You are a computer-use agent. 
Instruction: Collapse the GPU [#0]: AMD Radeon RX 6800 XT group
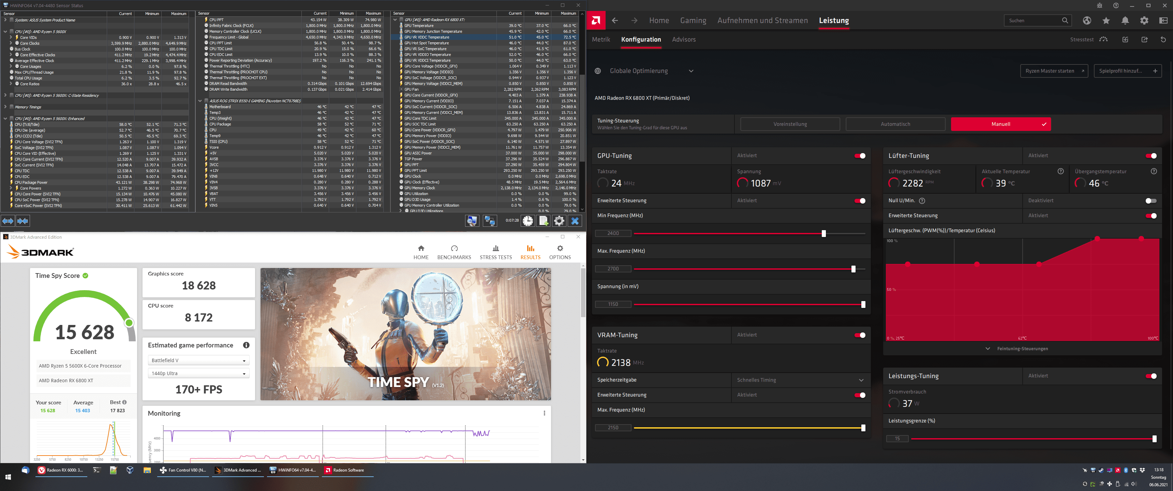click(395, 20)
